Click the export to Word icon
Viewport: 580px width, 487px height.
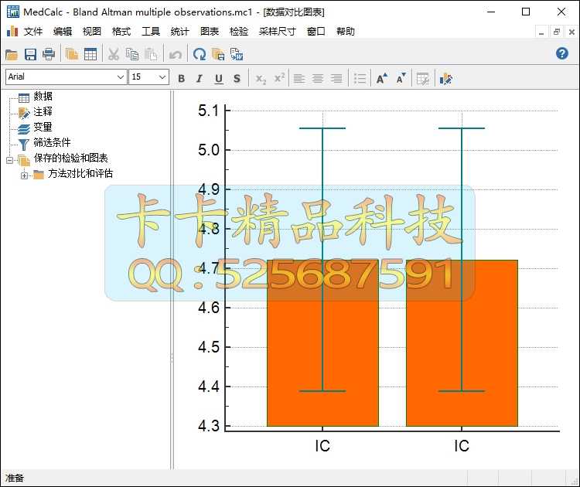[x=237, y=54]
